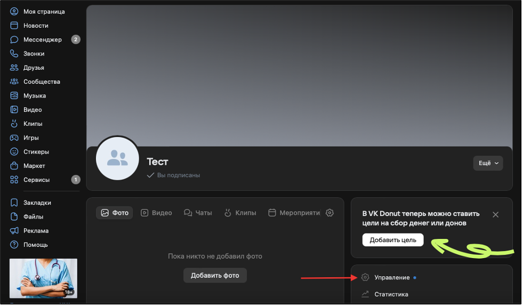Open the Файлы document icon
This screenshot has height=305, width=522.
[14, 216]
